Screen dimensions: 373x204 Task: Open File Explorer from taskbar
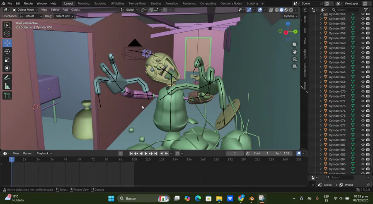click(x=219, y=199)
